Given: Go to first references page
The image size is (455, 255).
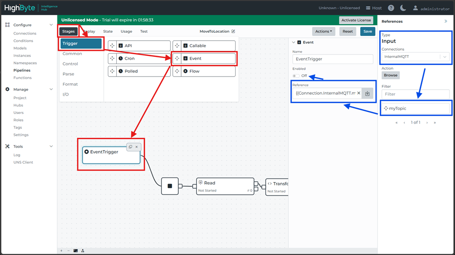Looking at the screenshot, I should tap(396, 122).
